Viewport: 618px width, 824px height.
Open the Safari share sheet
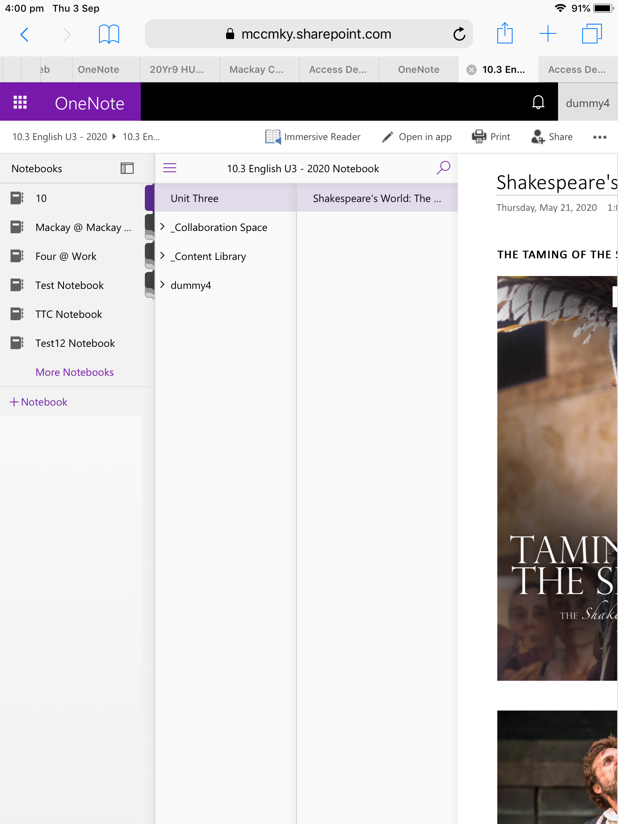[x=505, y=33]
